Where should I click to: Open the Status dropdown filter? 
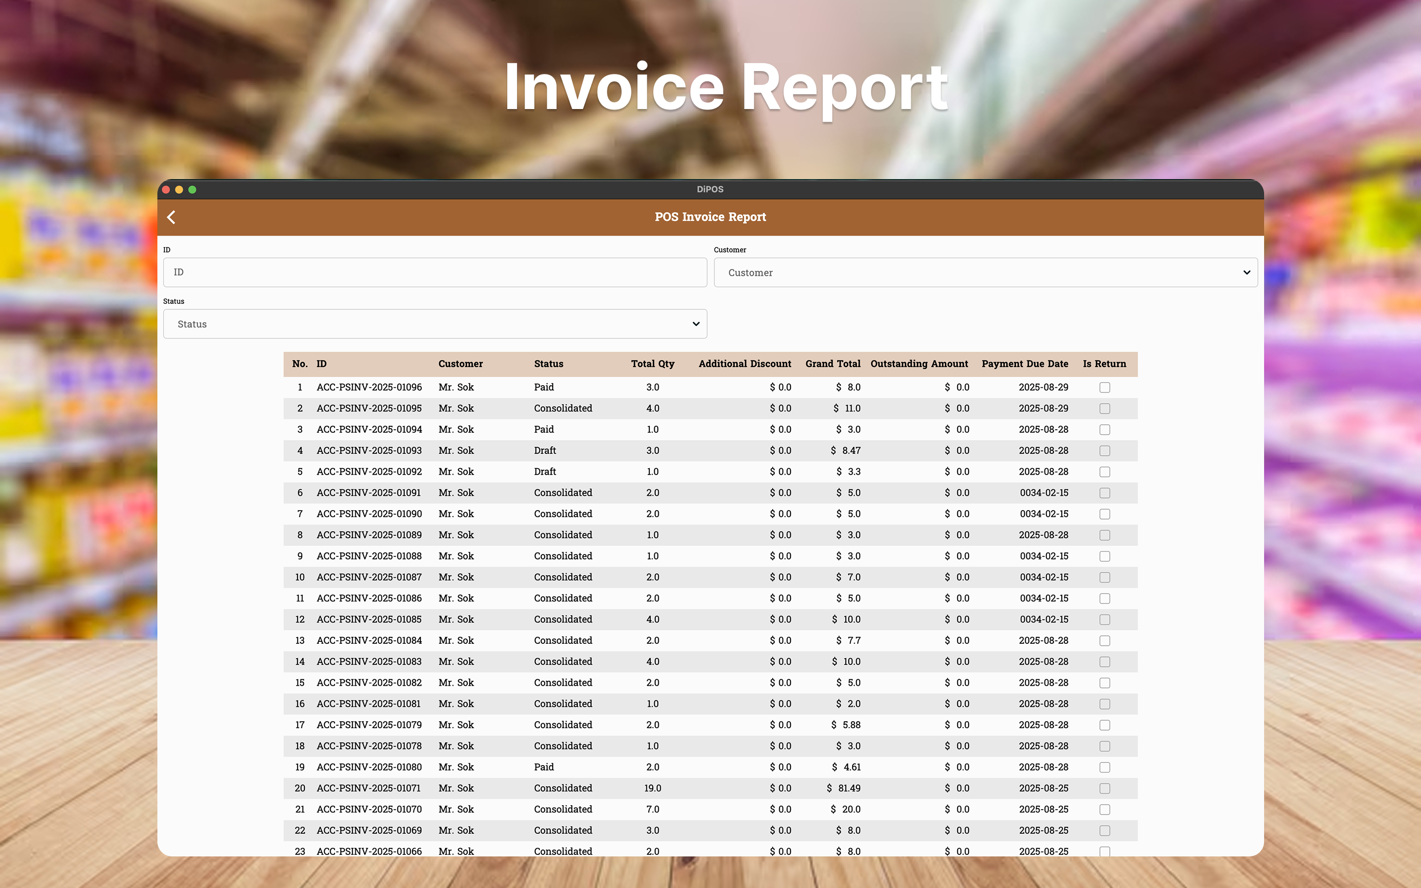pyautogui.click(x=435, y=324)
